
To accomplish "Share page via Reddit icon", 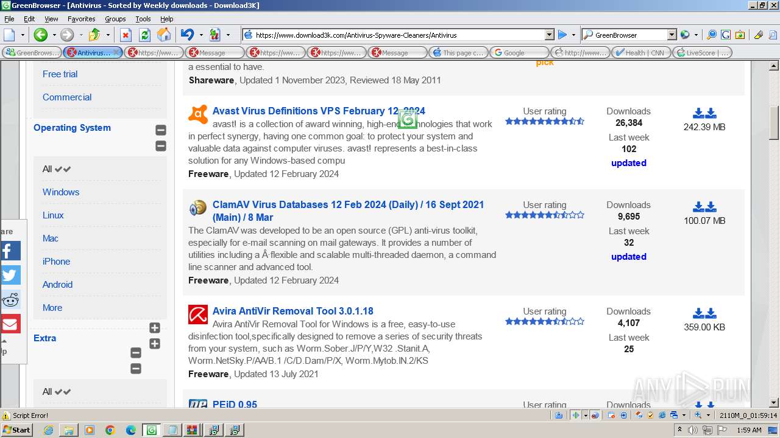I will (x=10, y=299).
